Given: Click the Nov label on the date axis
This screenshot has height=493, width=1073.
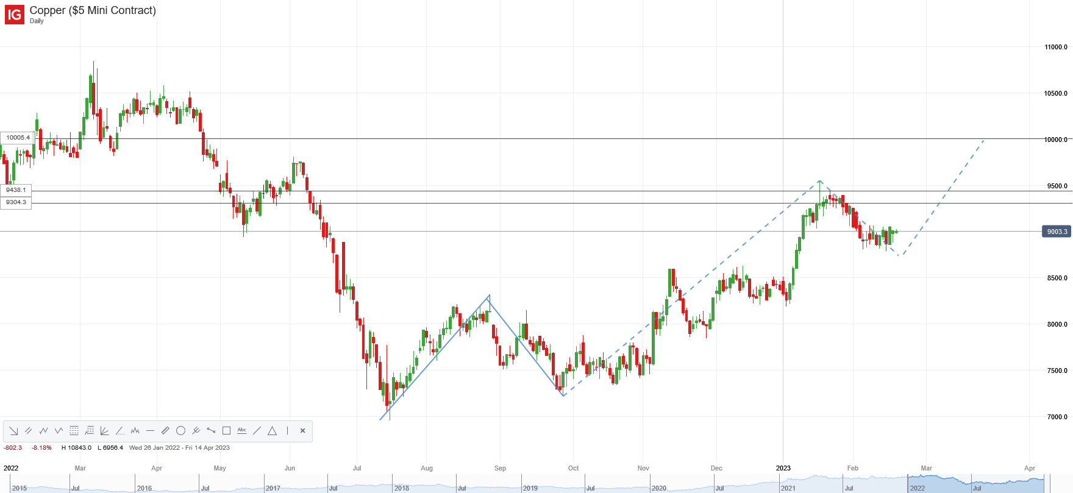Looking at the screenshot, I should pos(643,468).
